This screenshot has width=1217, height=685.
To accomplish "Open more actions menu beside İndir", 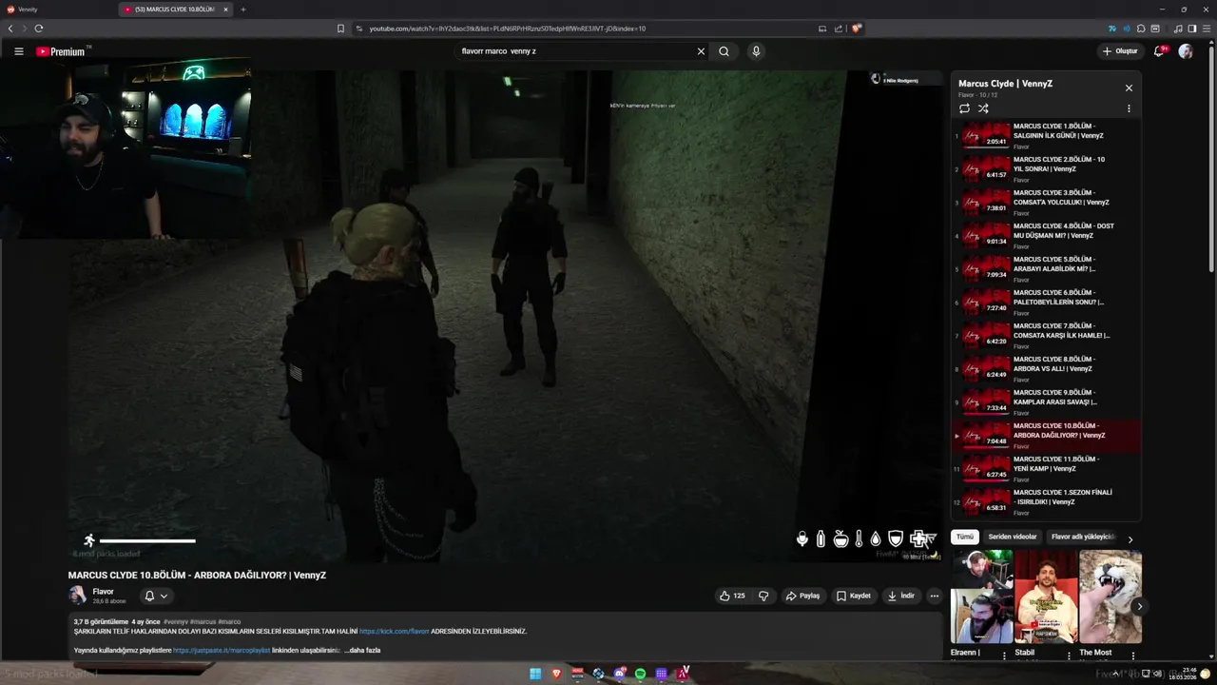I will 934,596.
